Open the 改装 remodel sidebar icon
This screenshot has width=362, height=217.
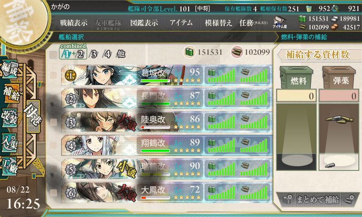9,118
